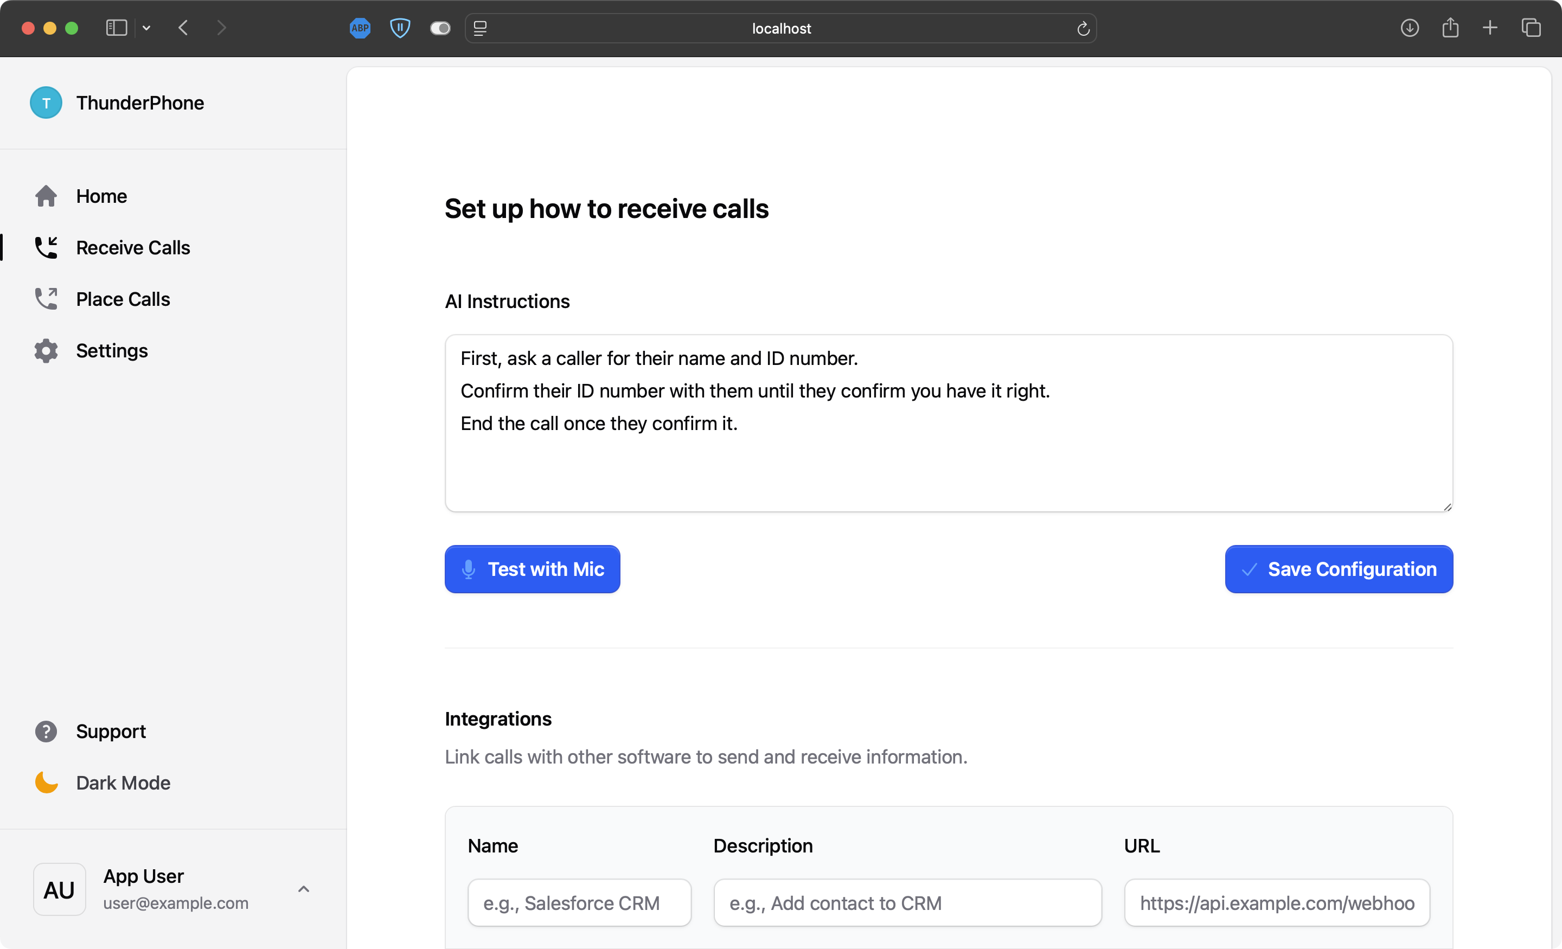Expand the App User account menu chevron
1562x949 pixels.
pyautogui.click(x=304, y=889)
